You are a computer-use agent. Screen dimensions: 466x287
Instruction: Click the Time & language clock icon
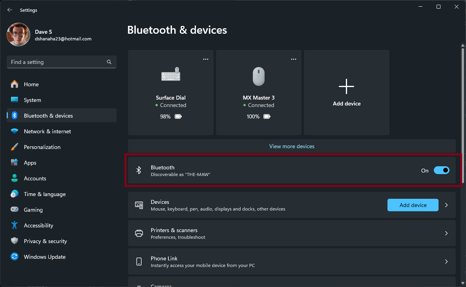point(14,194)
